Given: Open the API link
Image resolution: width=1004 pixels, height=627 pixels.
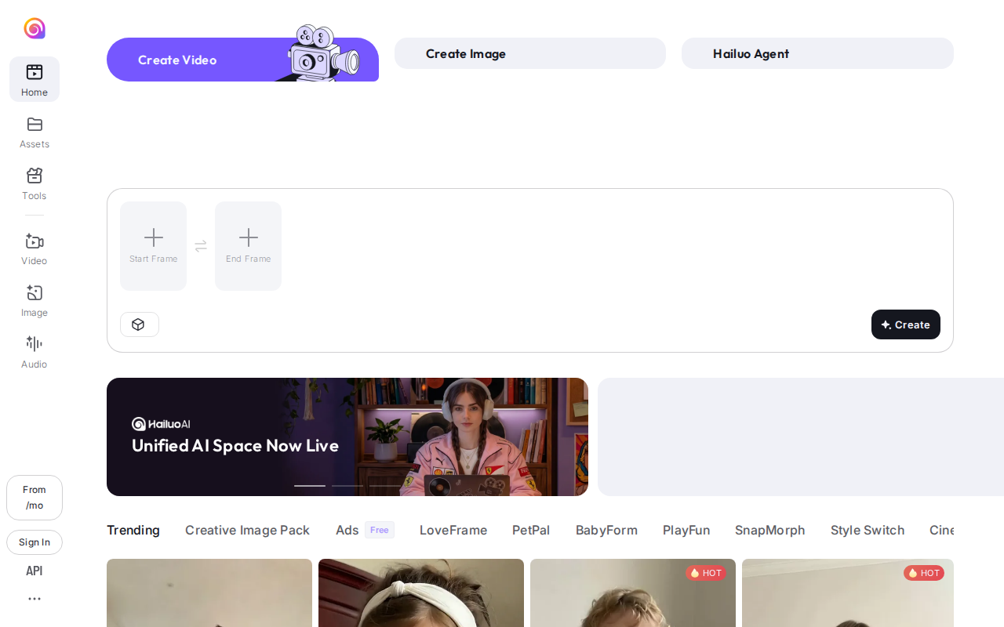Looking at the screenshot, I should [35, 571].
